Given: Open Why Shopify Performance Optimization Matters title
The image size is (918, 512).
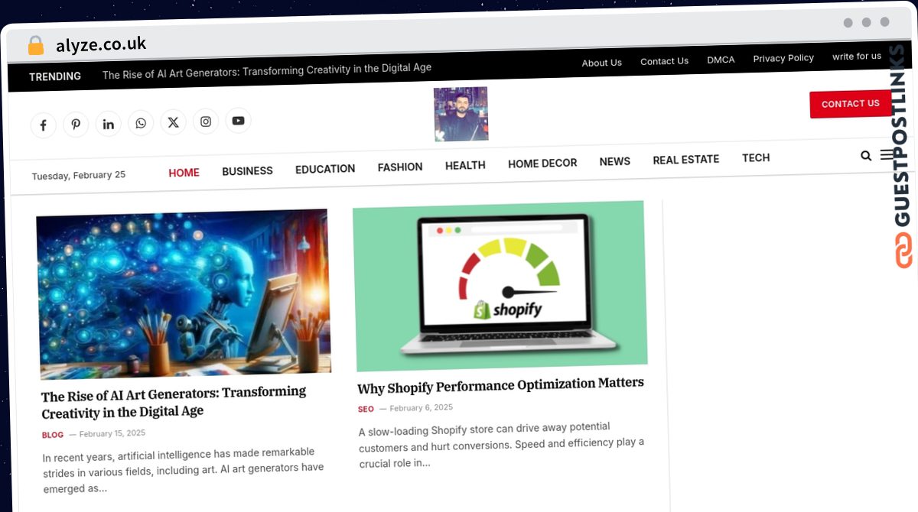Looking at the screenshot, I should pyautogui.click(x=501, y=386).
